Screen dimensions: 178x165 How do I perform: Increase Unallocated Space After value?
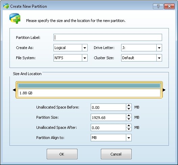129,126
